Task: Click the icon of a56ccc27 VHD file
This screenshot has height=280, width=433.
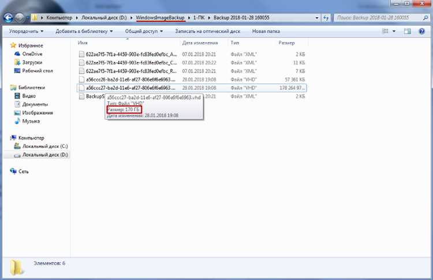Action: point(81,88)
